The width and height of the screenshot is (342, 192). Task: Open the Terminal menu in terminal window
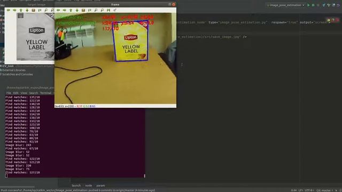click(45, 93)
